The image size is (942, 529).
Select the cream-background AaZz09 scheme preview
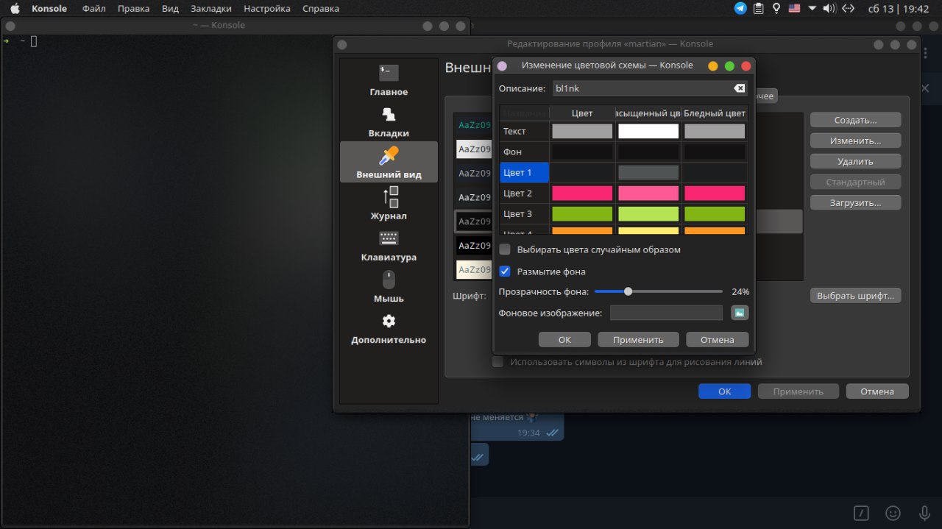[x=475, y=270]
